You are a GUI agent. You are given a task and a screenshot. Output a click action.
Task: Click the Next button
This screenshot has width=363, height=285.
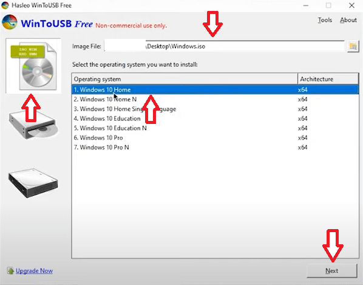point(332,270)
